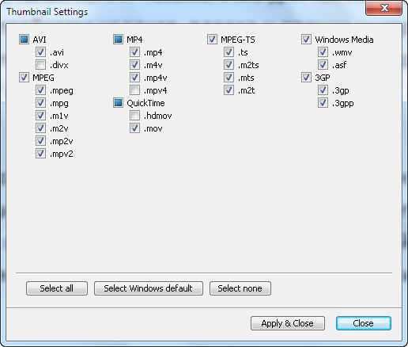
Task: Uncheck the .mpg extension
Action: coord(40,103)
